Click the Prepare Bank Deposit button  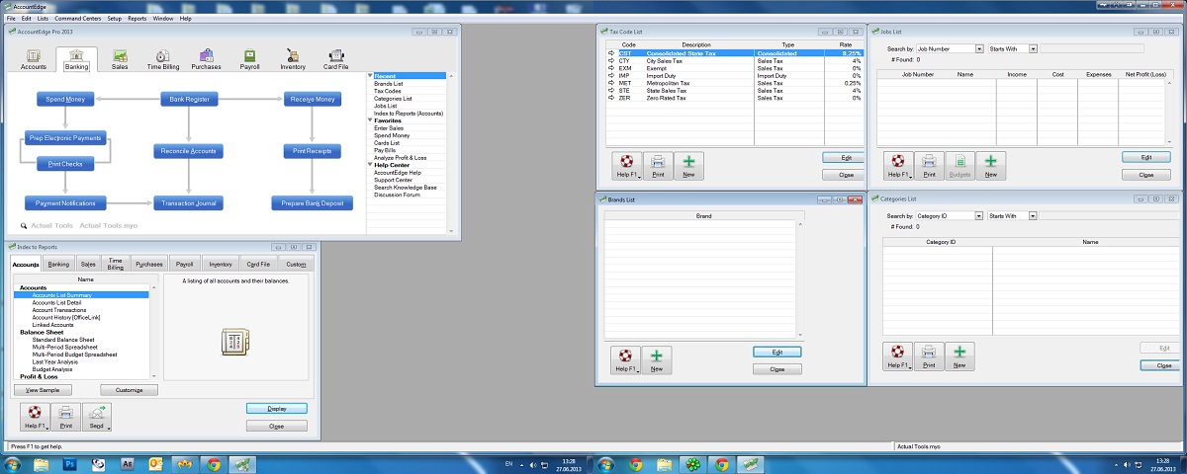(313, 202)
